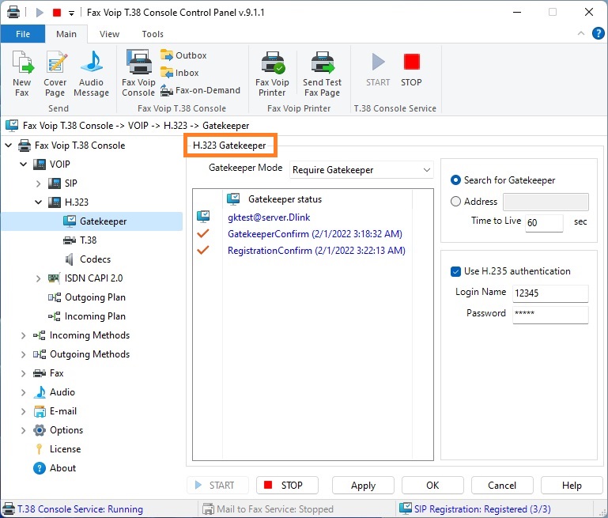Open the File menu tab

pyautogui.click(x=23, y=34)
